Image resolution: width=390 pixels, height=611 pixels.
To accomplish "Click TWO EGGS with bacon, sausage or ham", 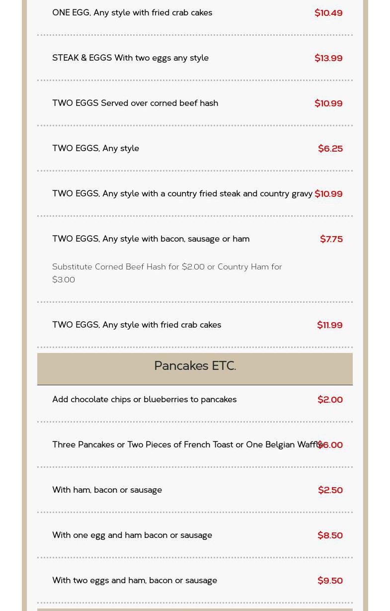I will 151,239.
